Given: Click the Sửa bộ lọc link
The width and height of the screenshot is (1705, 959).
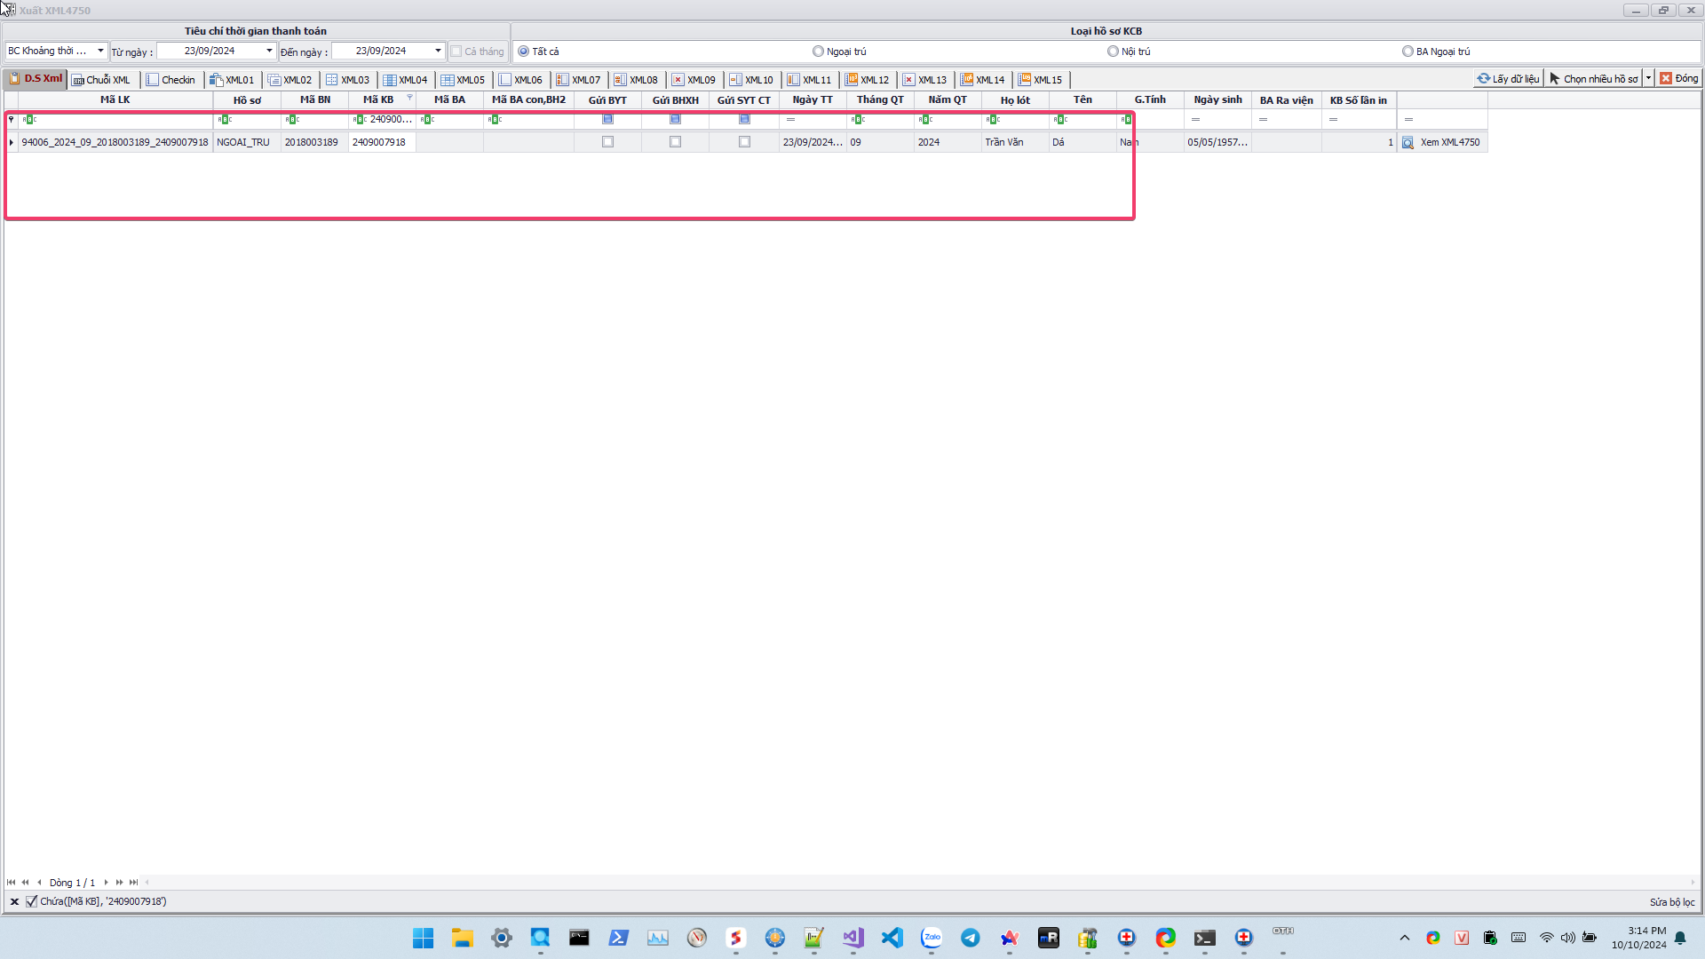Looking at the screenshot, I should point(1671,902).
